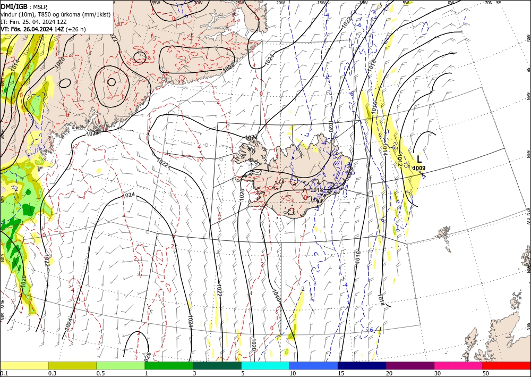Click the '15W' longitude label at top

pyautogui.click(x=321, y=3)
